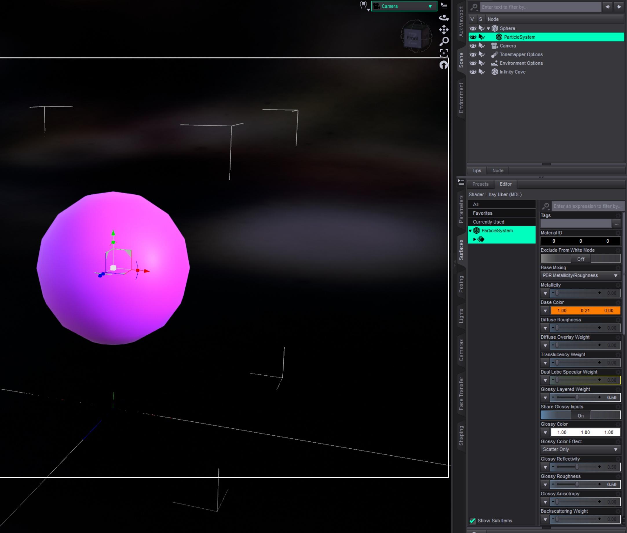Click the viewport orbit/rotate tool icon
Viewport: 627px width, 533px height.
pos(443,17)
